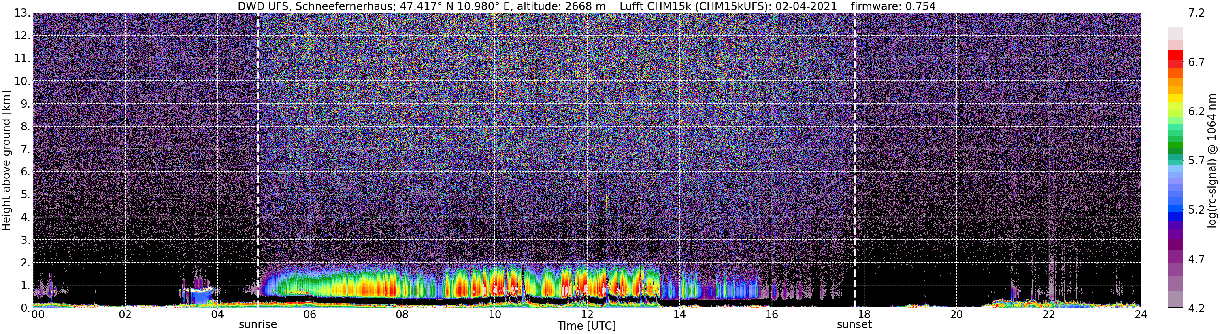Click the red segment of the colorbar
Viewport: 1220px width, 334px height.
coord(1175,55)
